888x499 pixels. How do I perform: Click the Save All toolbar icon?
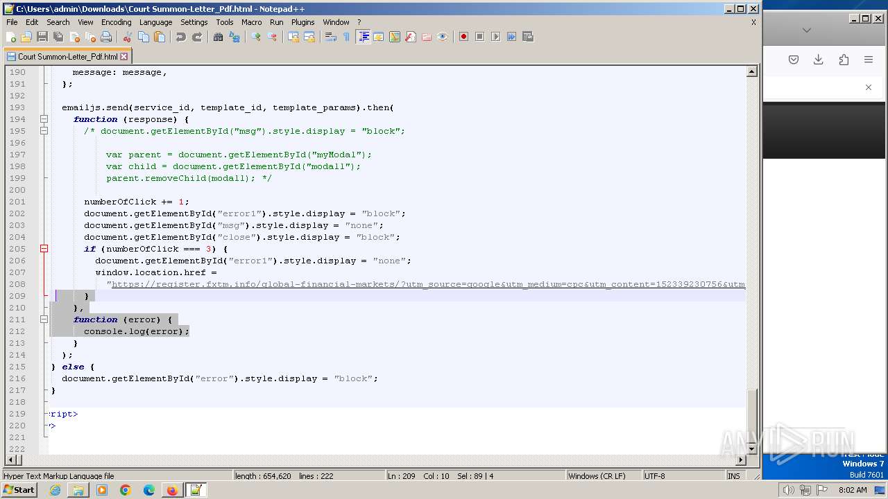tap(58, 37)
